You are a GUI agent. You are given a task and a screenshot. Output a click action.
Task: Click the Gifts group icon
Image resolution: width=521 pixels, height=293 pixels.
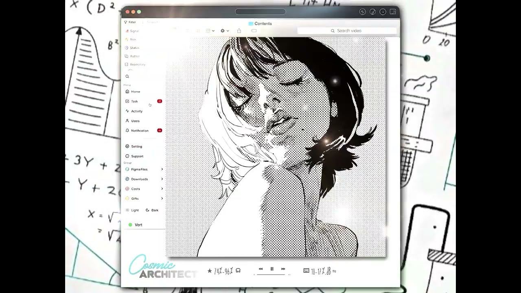(x=127, y=199)
